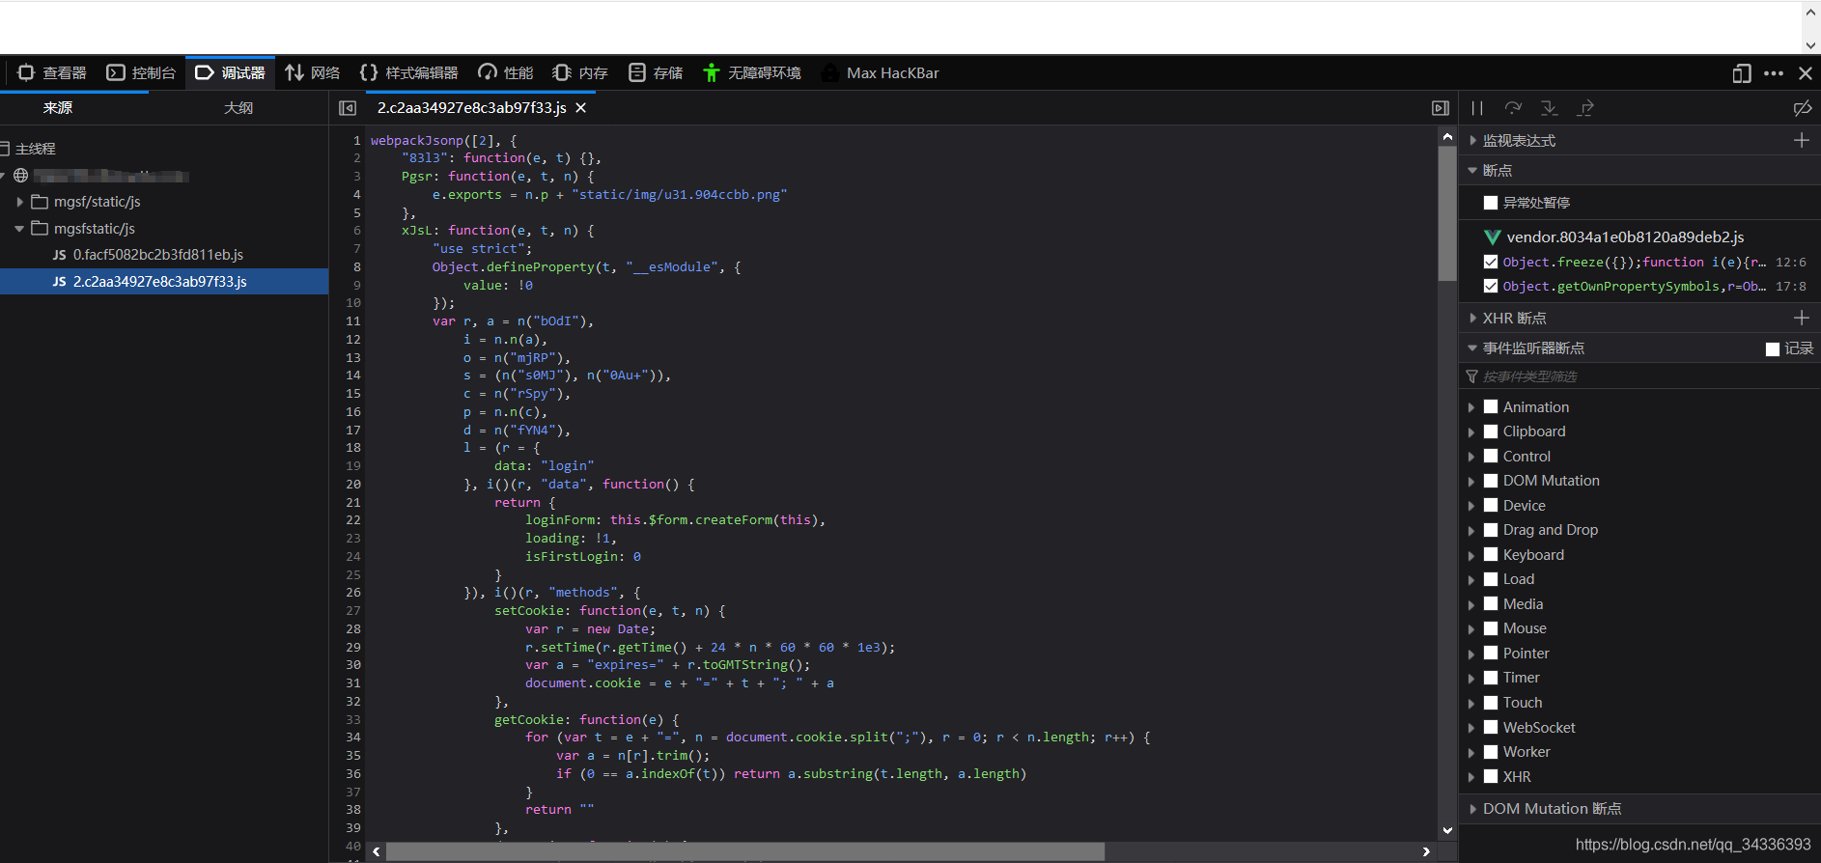Open 0.facf5082bc2b3fd811eb.js file

click(157, 255)
